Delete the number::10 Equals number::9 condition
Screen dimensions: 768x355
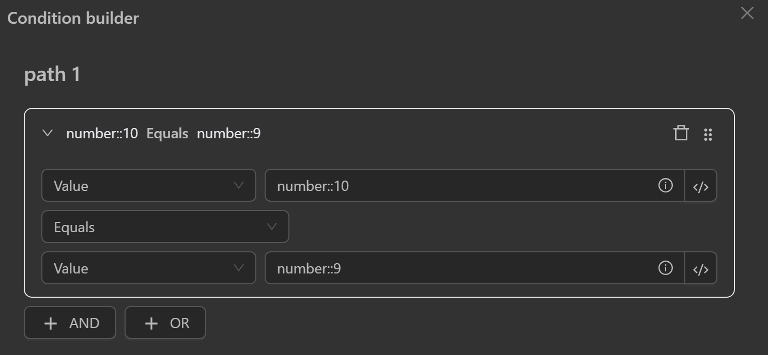[681, 133]
